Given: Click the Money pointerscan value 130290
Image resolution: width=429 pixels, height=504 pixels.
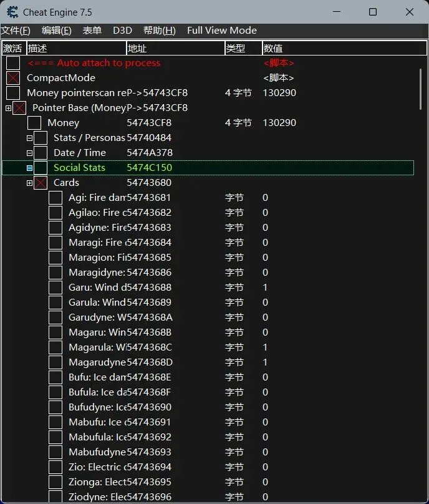Looking at the screenshot, I should pos(279,93).
